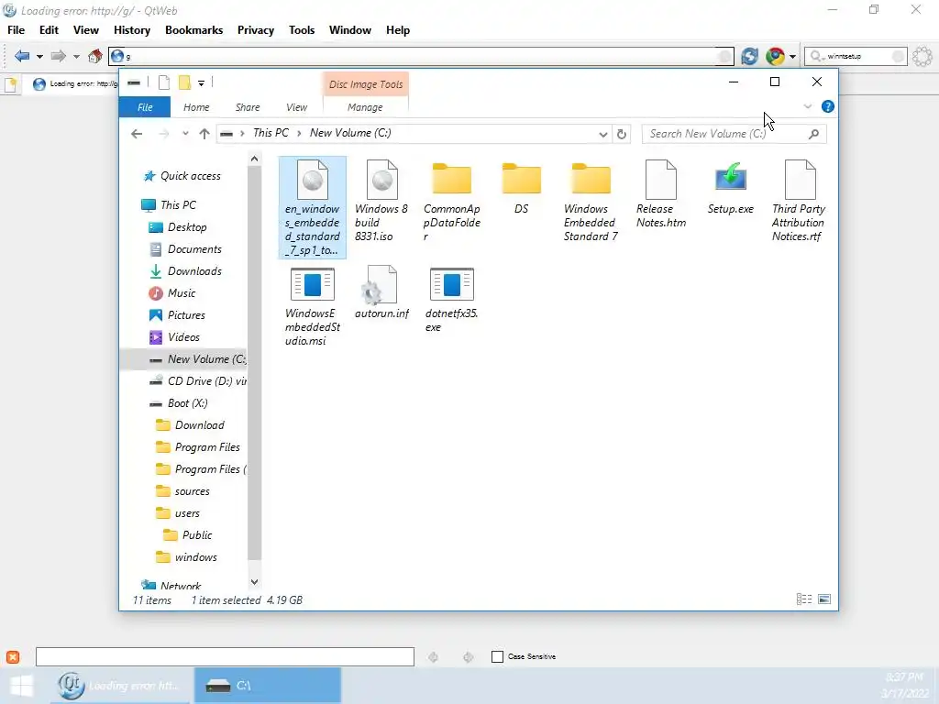The height and width of the screenshot is (704, 939).
Task: Switch to details view icon in status bar
Action: [804, 599]
